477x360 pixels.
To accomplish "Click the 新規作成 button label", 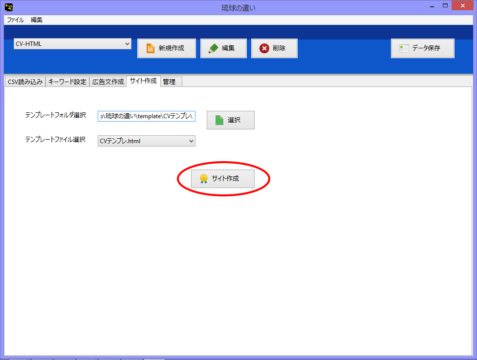I will (171, 48).
